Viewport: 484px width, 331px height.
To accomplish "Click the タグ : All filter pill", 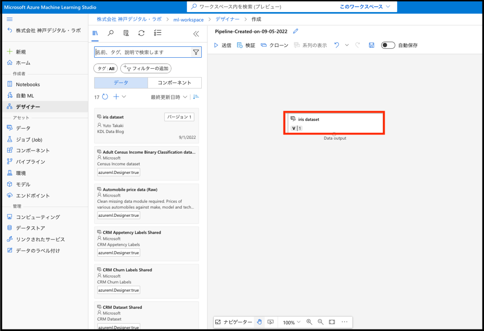I will coord(106,69).
